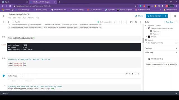The image size is (179, 100).
Task: Open the Add-ons menu
Action: tap(31, 18)
